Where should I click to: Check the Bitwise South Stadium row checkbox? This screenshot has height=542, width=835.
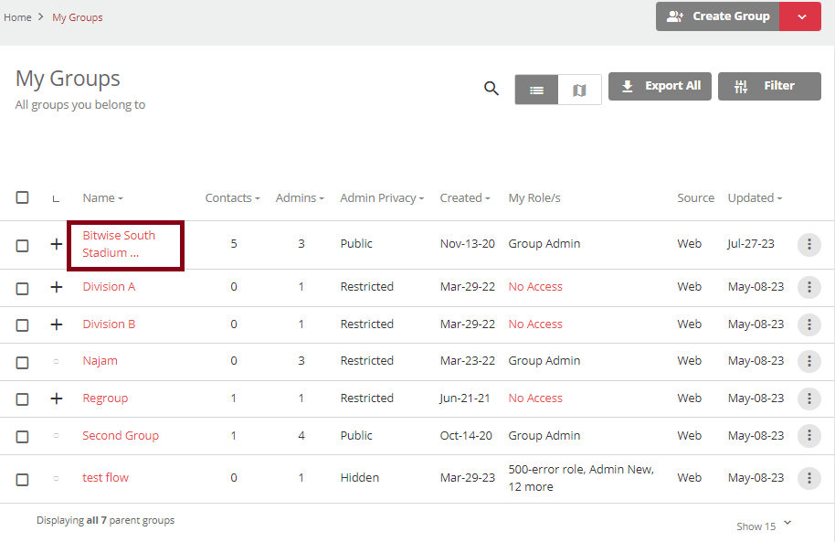click(22, 246)
